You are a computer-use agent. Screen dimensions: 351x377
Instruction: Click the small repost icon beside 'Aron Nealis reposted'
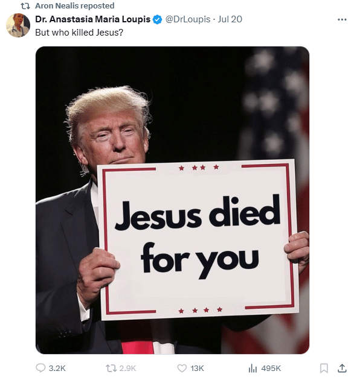25,6
